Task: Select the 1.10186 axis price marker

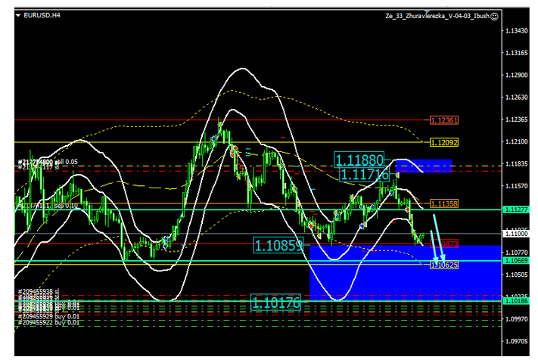Action: pyautogui.click(x=516, y=301)
